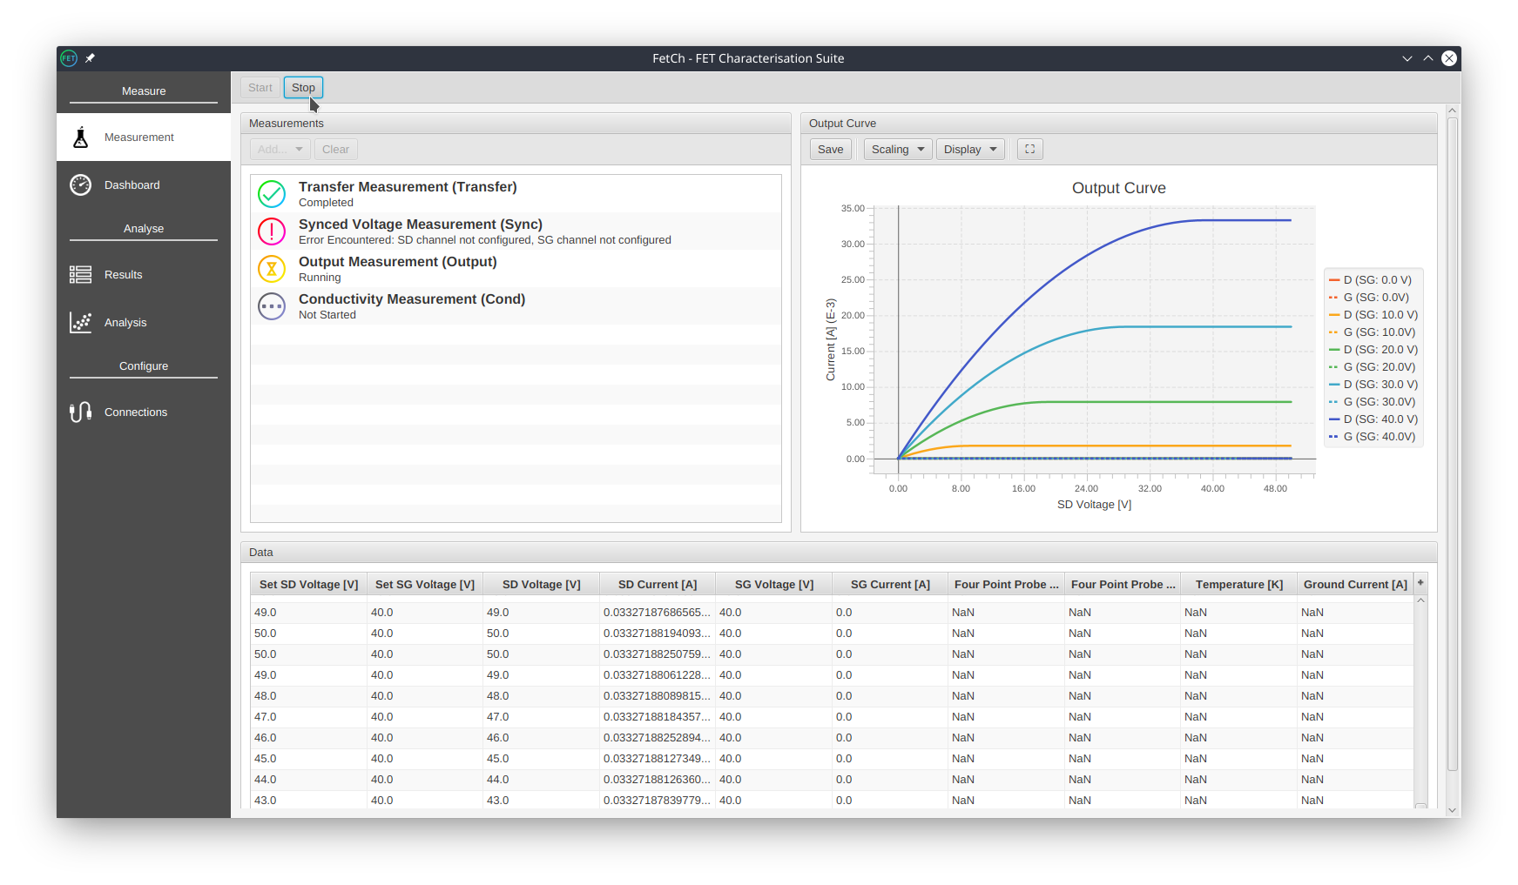This screenshot has width=1518, height=885.
Task: Open the Analysis scatter plot icon
Action: [81, 323]
